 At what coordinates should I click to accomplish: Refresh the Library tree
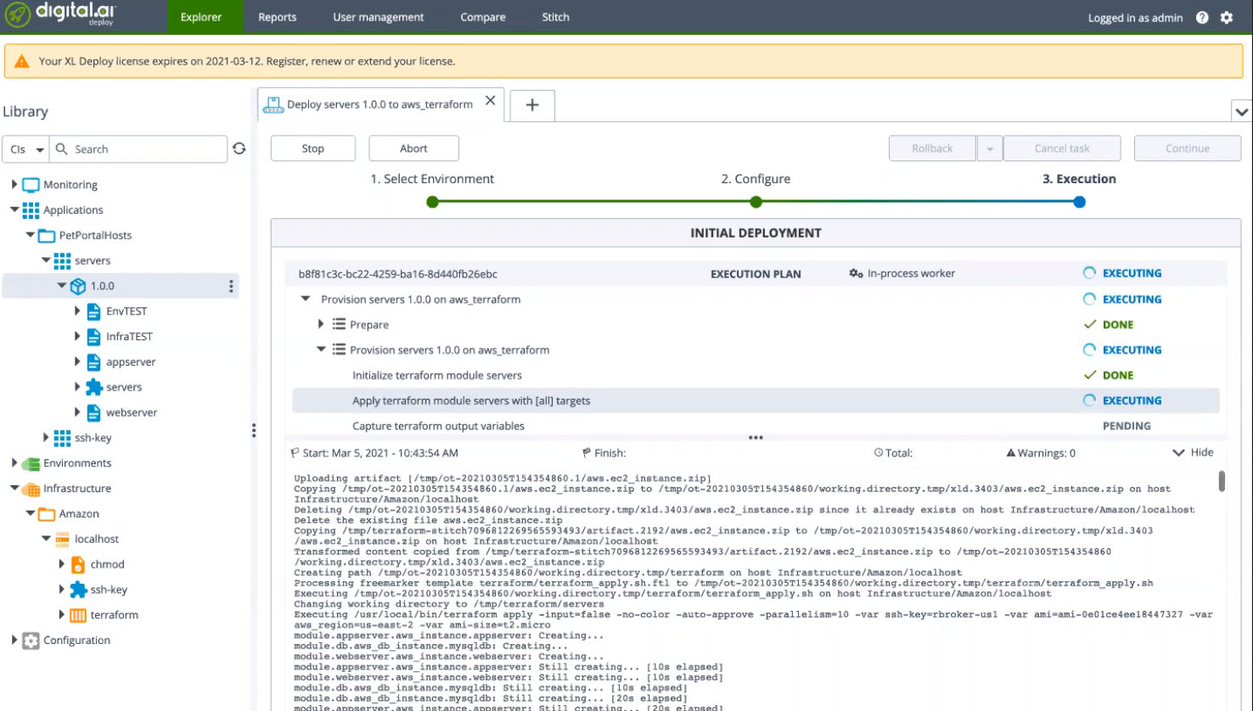click(239, 148)
